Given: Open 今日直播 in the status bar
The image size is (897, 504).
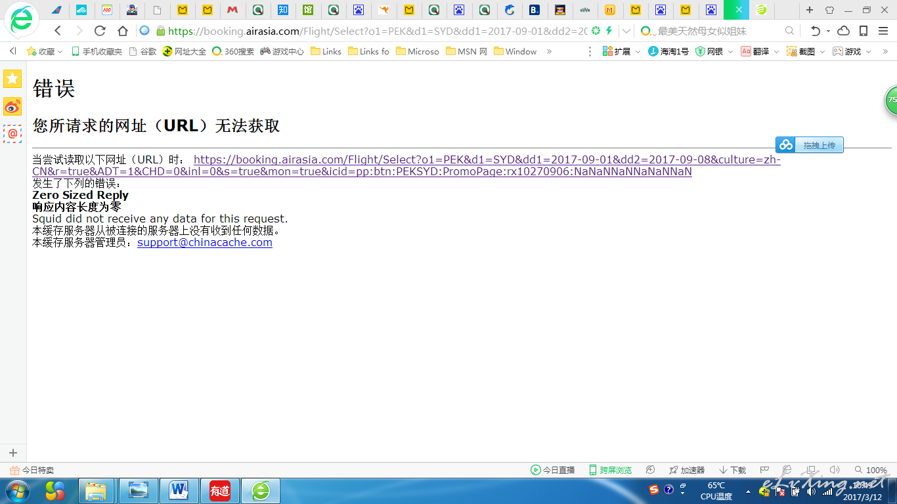Looking at the screenshot, I should pyautogui.click(x=553, y=470).
